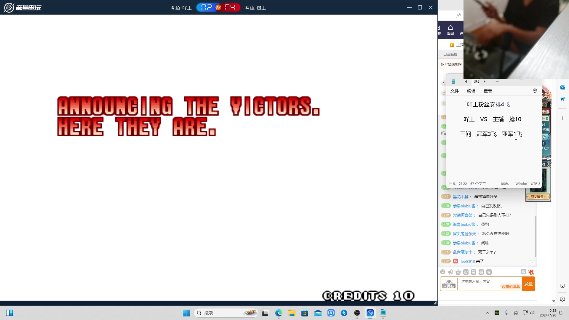569x320 pixels.
Task: Open the 文件 menu in Notepad
Action: tap(454, 91)
